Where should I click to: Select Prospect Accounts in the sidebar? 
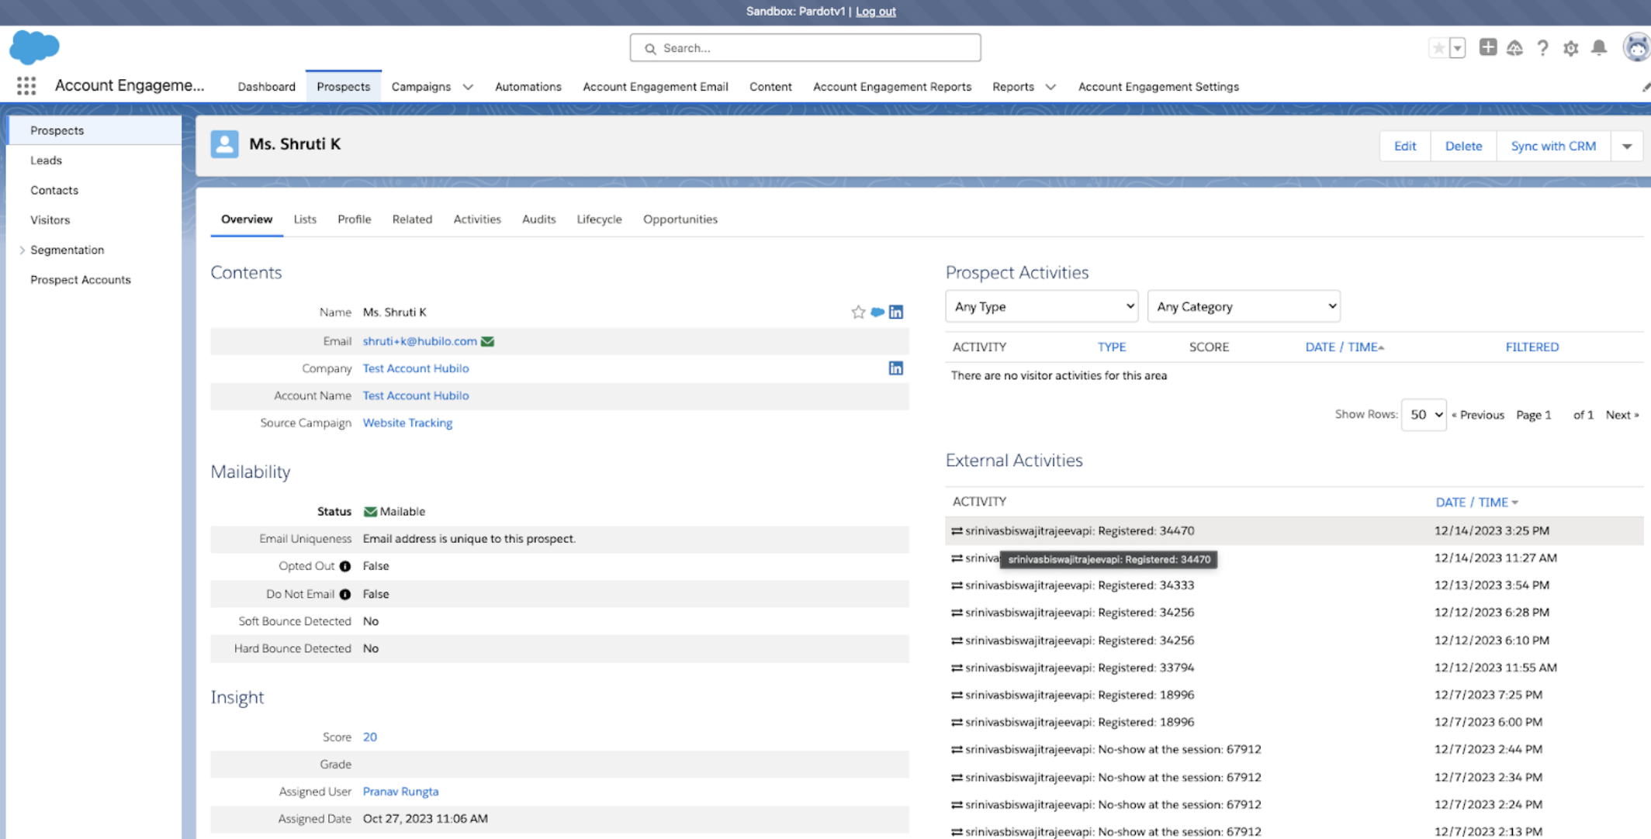coord(81,280)
